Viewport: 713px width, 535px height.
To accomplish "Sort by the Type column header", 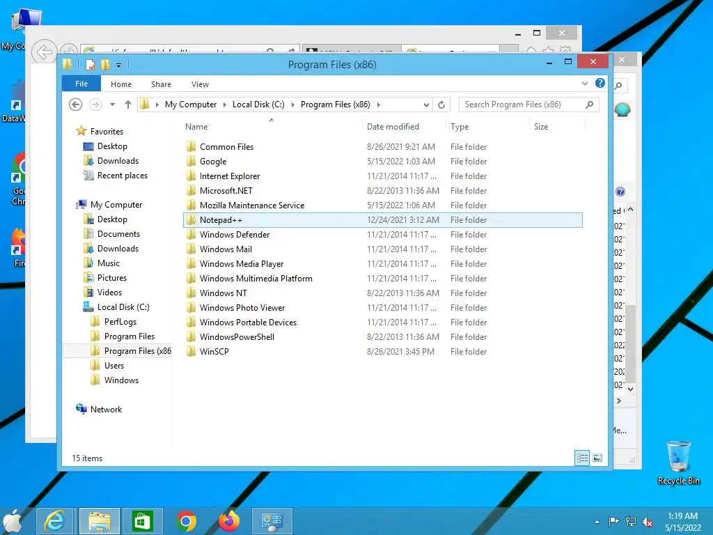I will coord(460,127).
